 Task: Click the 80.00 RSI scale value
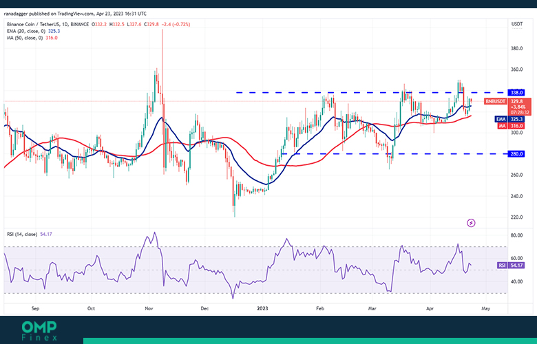tap(517, 235)
